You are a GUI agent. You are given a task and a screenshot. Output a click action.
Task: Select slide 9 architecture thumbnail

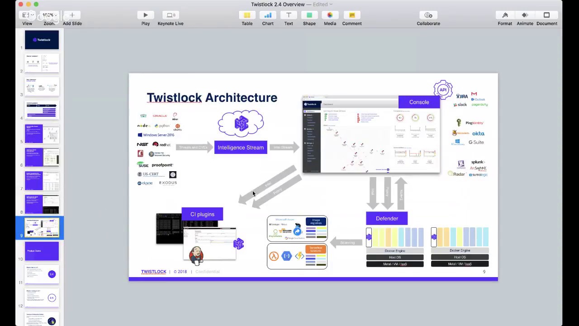42,228
